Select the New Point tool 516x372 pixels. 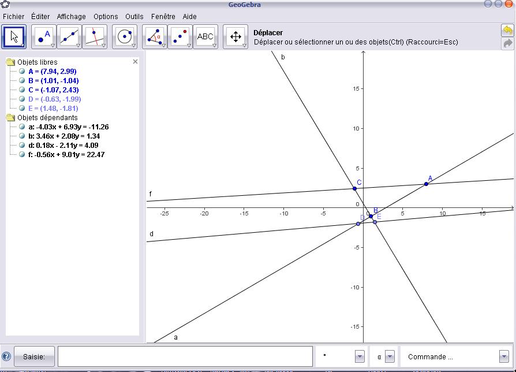[44, 36]
